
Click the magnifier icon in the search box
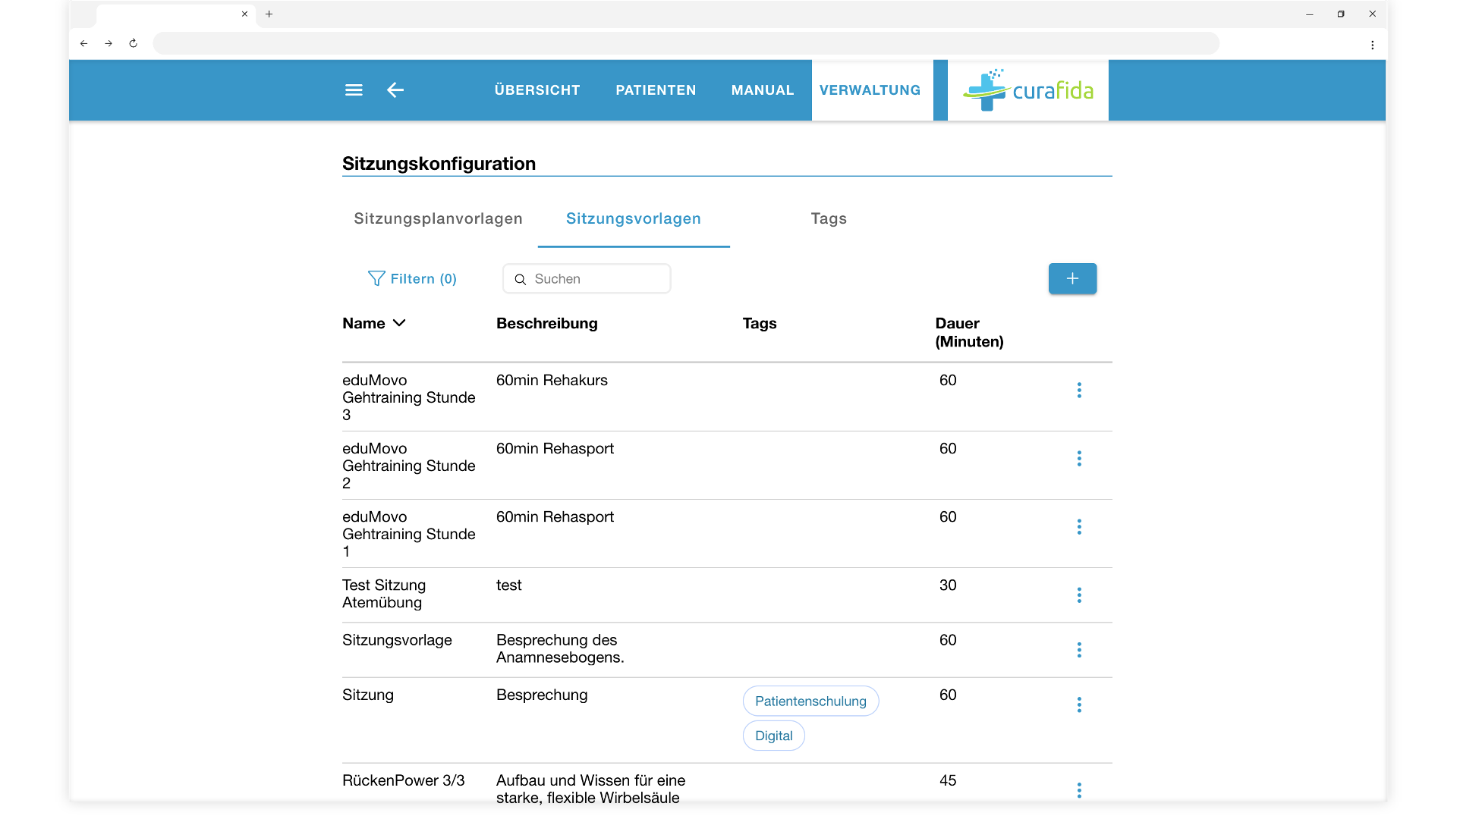point(521,279)
